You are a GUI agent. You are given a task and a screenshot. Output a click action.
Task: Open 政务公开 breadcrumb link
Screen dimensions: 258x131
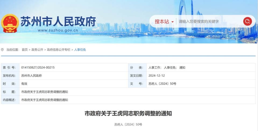click(37, 50)
